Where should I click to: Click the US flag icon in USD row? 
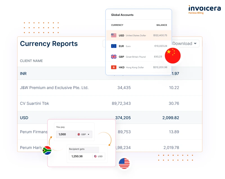(x=114, y=35)
